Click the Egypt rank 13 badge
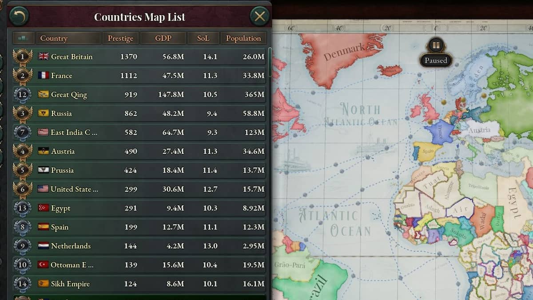The width and height of the screenshot is (533, 300). click(23, 208)
